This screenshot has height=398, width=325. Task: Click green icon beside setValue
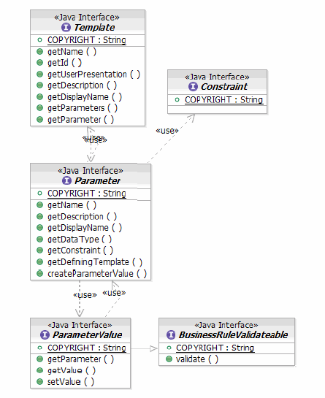39,381
